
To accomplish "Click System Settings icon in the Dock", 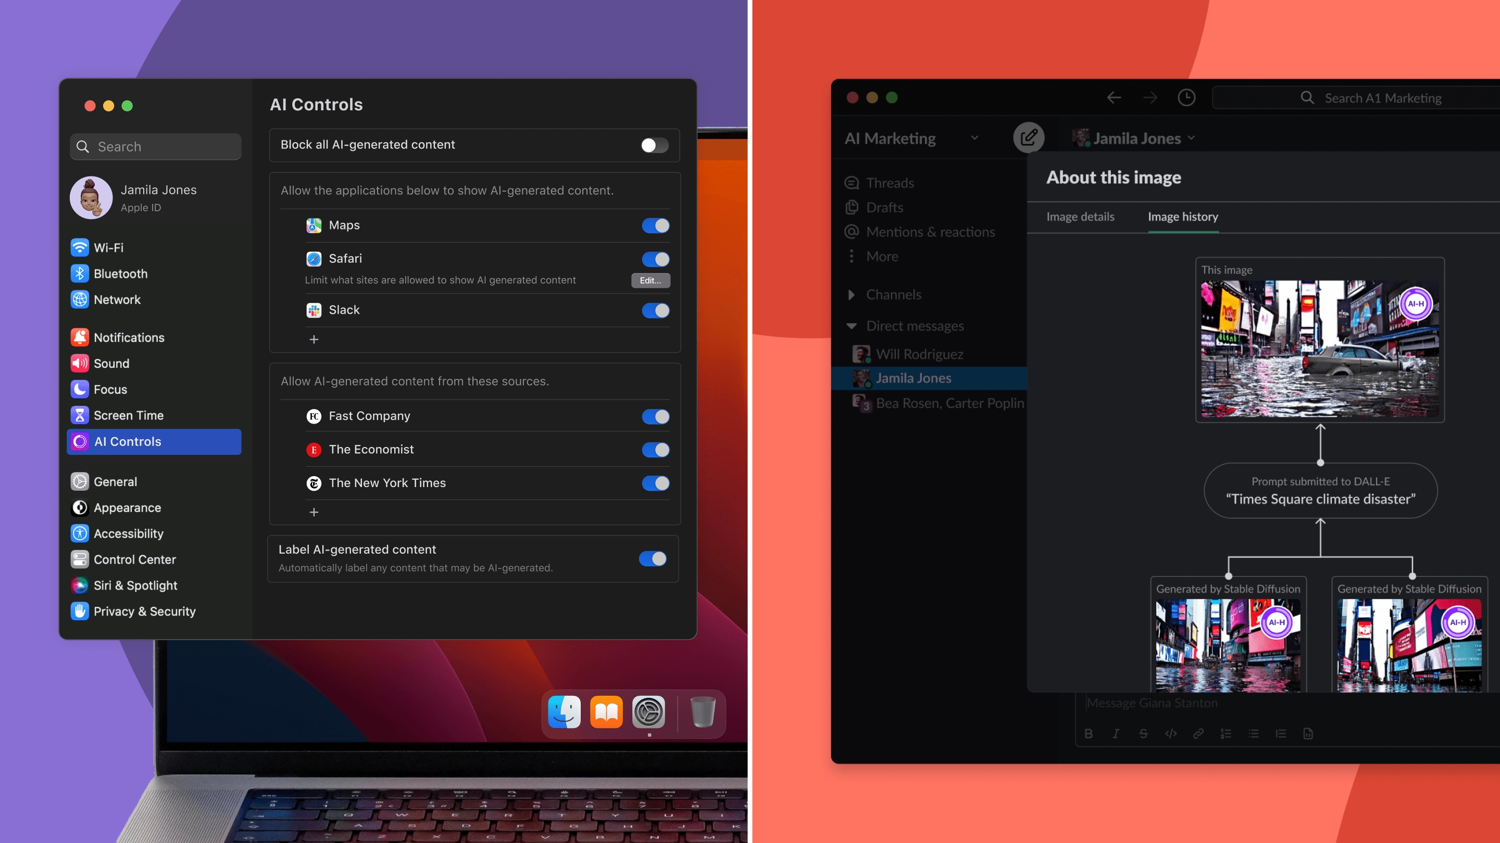I will (x=648, y=711).
